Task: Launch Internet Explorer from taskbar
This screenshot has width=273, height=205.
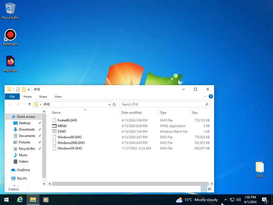Action: tap(20, 200)
